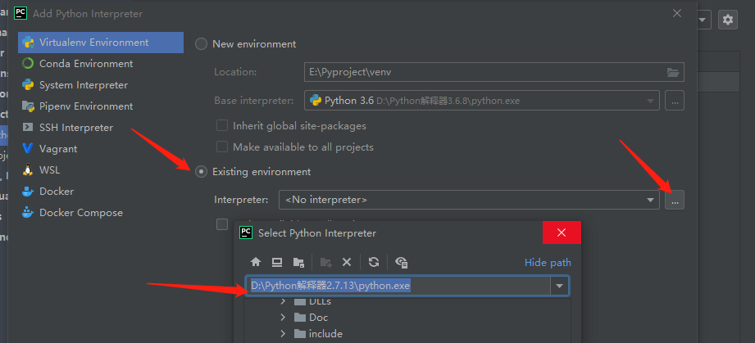Select Conda Environment option

(x=86, y=64)
